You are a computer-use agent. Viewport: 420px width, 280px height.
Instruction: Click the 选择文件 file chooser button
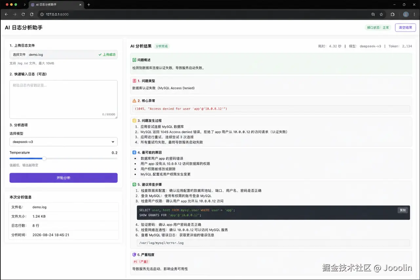click(19, 54)
